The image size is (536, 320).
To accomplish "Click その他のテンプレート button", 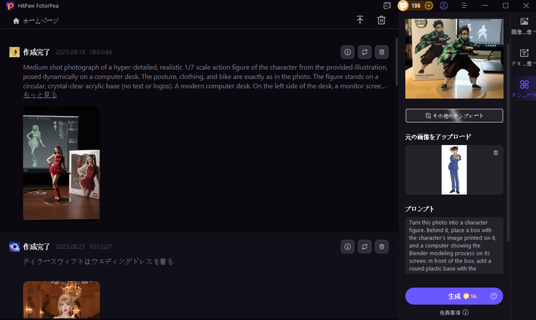I will tap(454, 116).
